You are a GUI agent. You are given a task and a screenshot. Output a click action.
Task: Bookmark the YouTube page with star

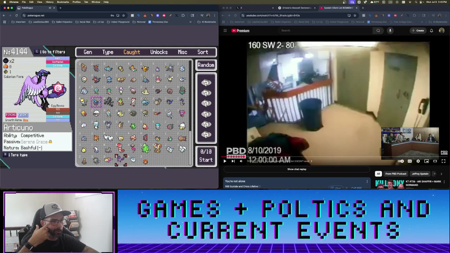click(x=354, y=15)
